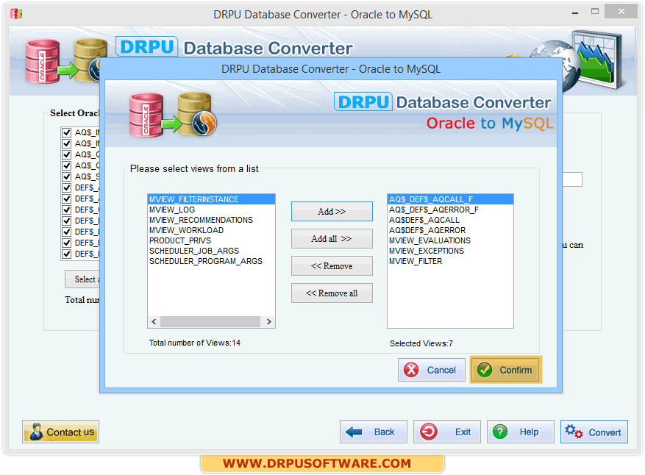The width and height of the screenshot is (645, 475).
Task: Click the Add >> button
Action: coord(332,211)
